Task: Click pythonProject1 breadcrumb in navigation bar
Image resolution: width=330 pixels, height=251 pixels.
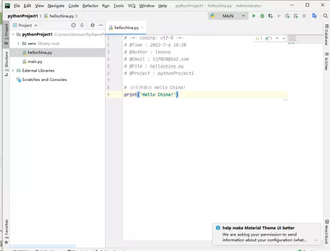Action: pos(23,16)
